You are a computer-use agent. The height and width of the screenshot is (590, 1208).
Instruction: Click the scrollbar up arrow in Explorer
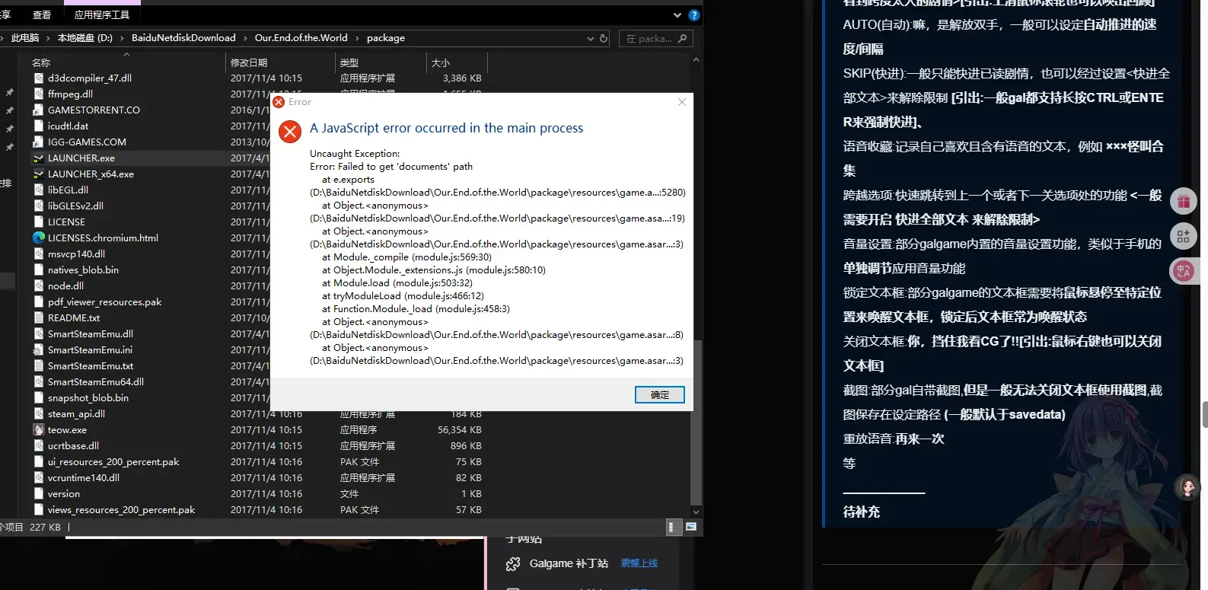[696, 59]
